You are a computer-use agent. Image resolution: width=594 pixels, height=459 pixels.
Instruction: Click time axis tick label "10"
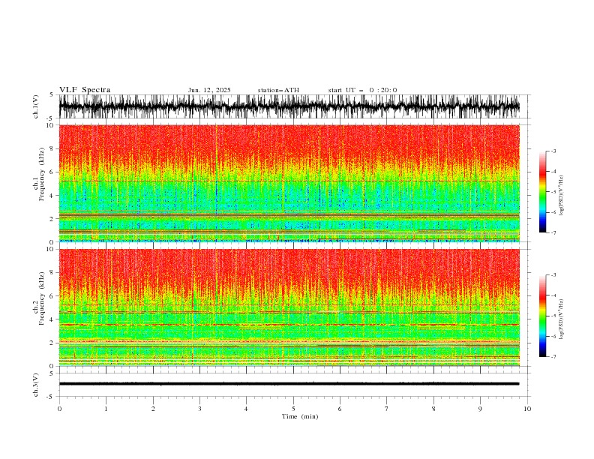click(527, 409)
